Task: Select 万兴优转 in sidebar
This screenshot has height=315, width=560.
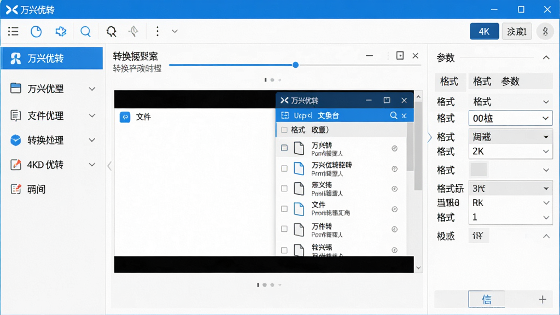Action: pyautogui.click(x=52, y=58)
